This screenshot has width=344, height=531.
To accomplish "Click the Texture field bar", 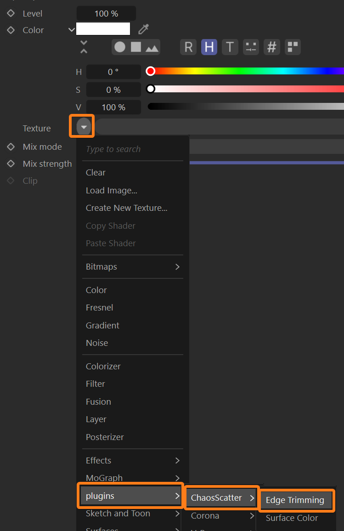I will 220,127.
